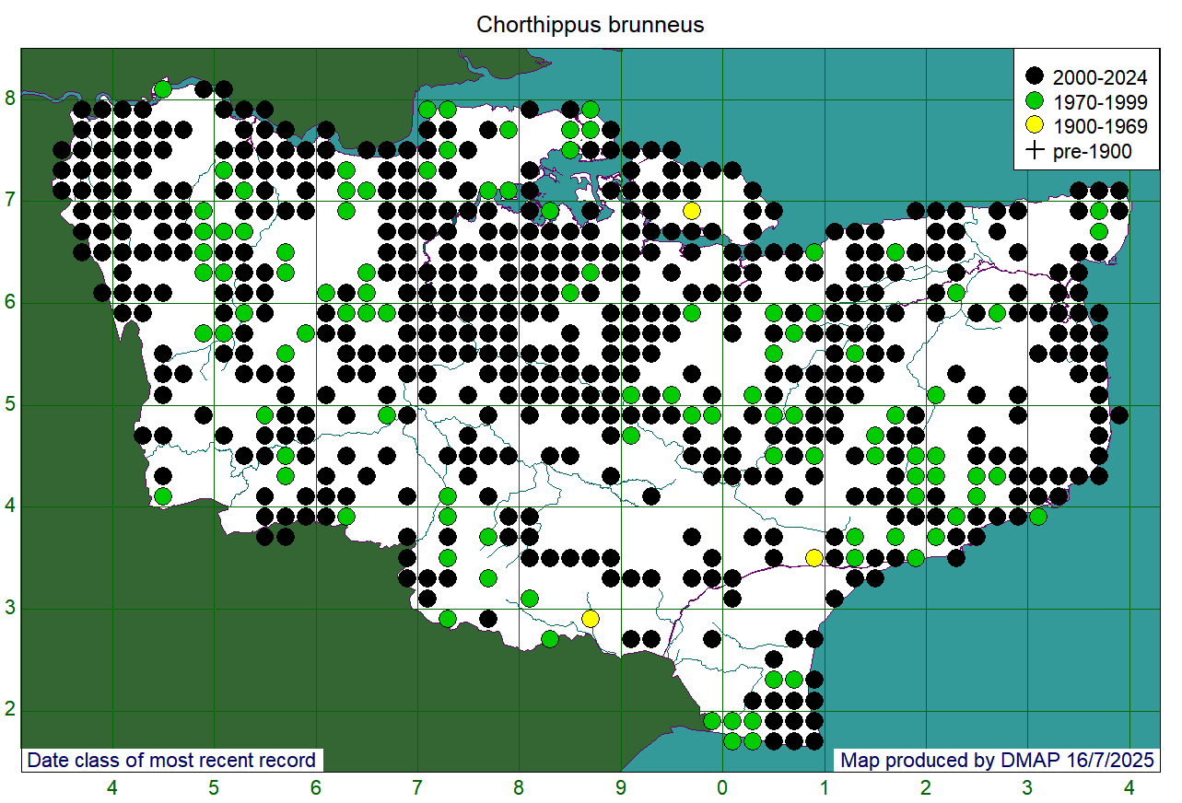
Task: Select the '2000-2024' legend label
Action: (1100, 77)
